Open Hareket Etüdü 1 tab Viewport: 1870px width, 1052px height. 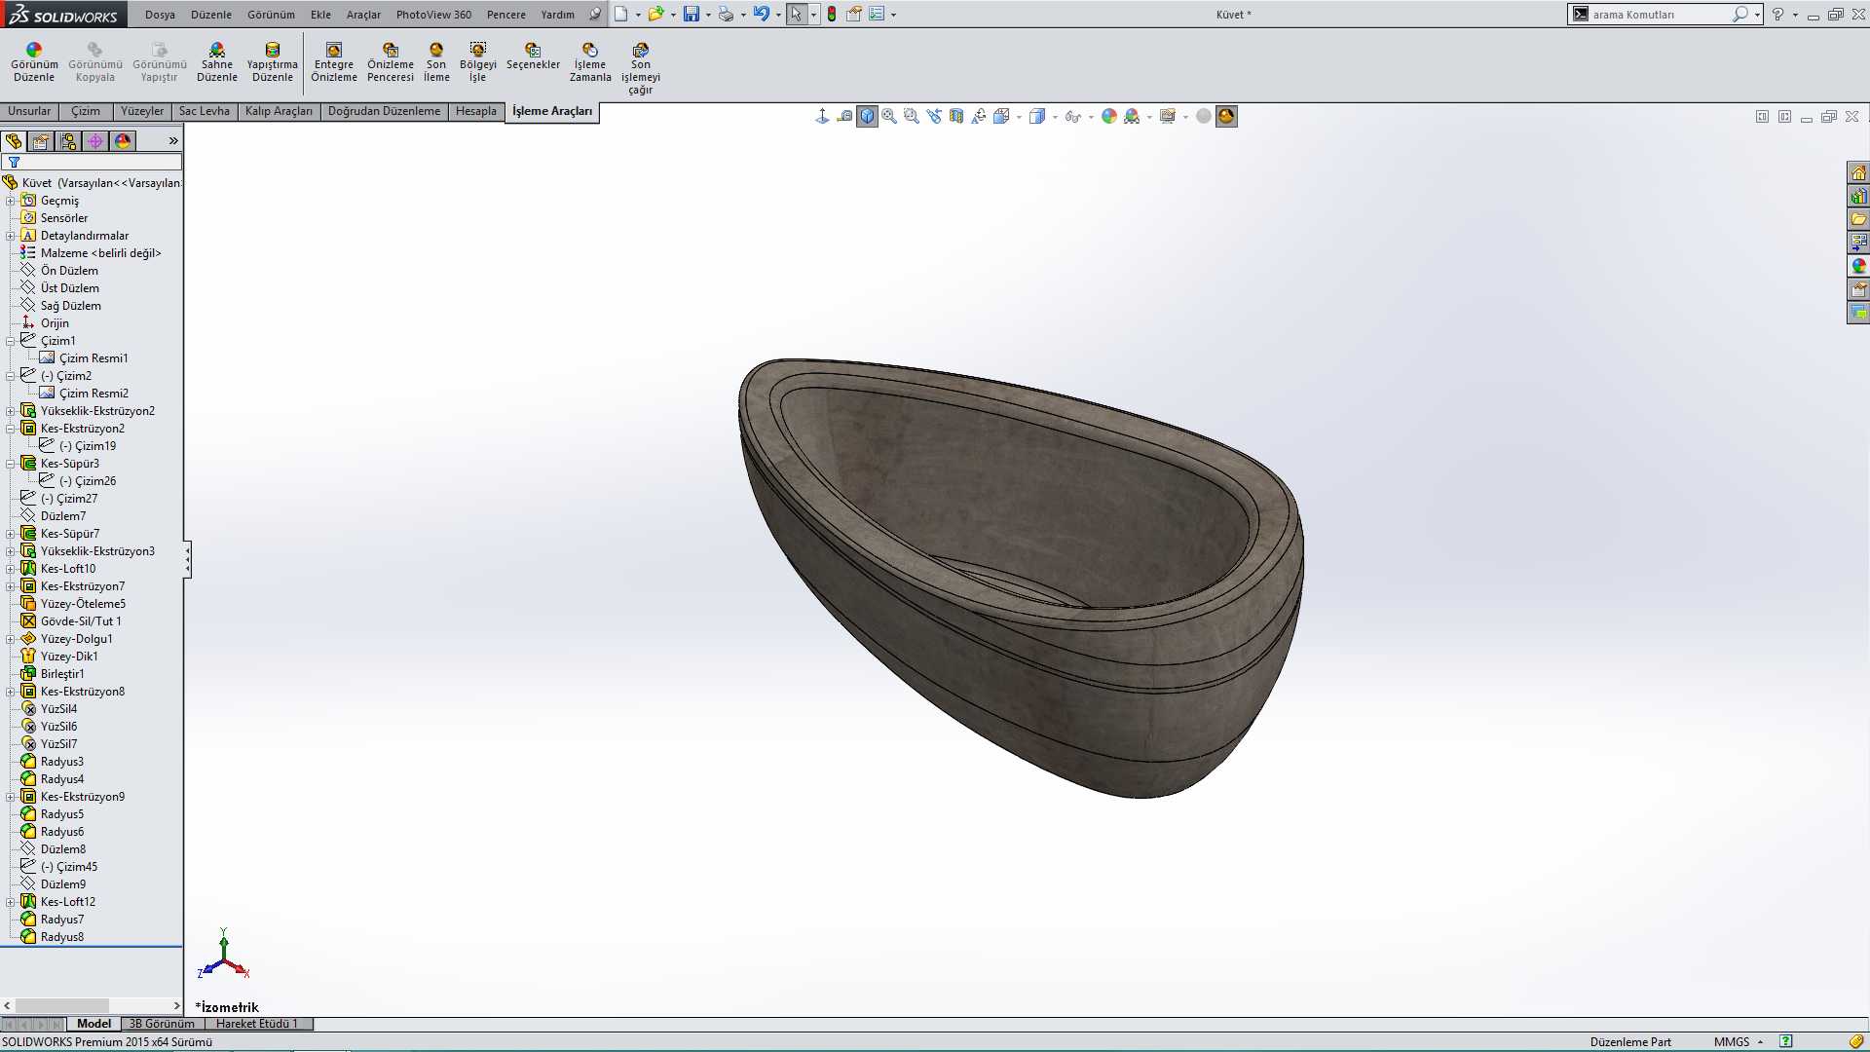[257, 1024]
